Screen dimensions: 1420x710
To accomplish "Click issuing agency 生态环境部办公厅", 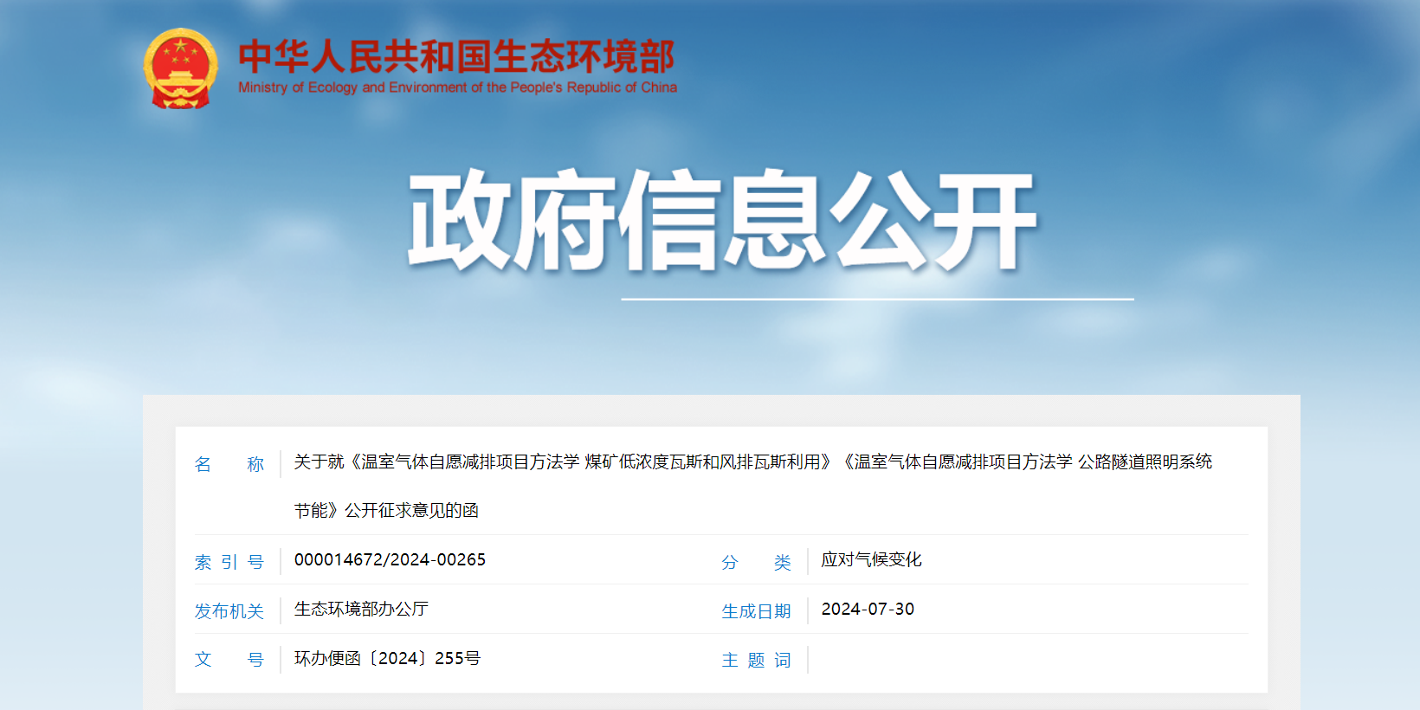I will tap(361, 610).
